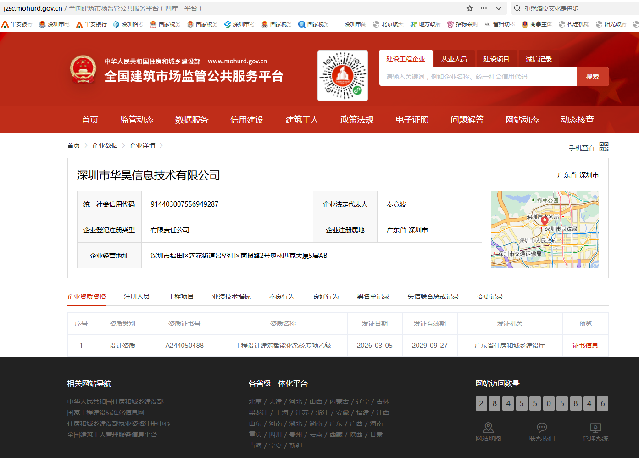Focus the keyword search input field
Screen dimensions: 639x458
pyautogui.click(x=478, y=77)
